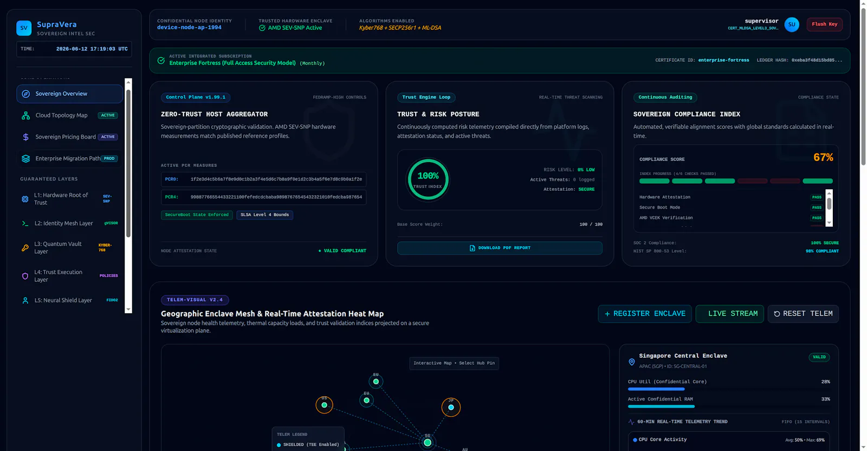Click the 67% compliance score value
This screenshot has height=451, width=867.
click(823, 158)
